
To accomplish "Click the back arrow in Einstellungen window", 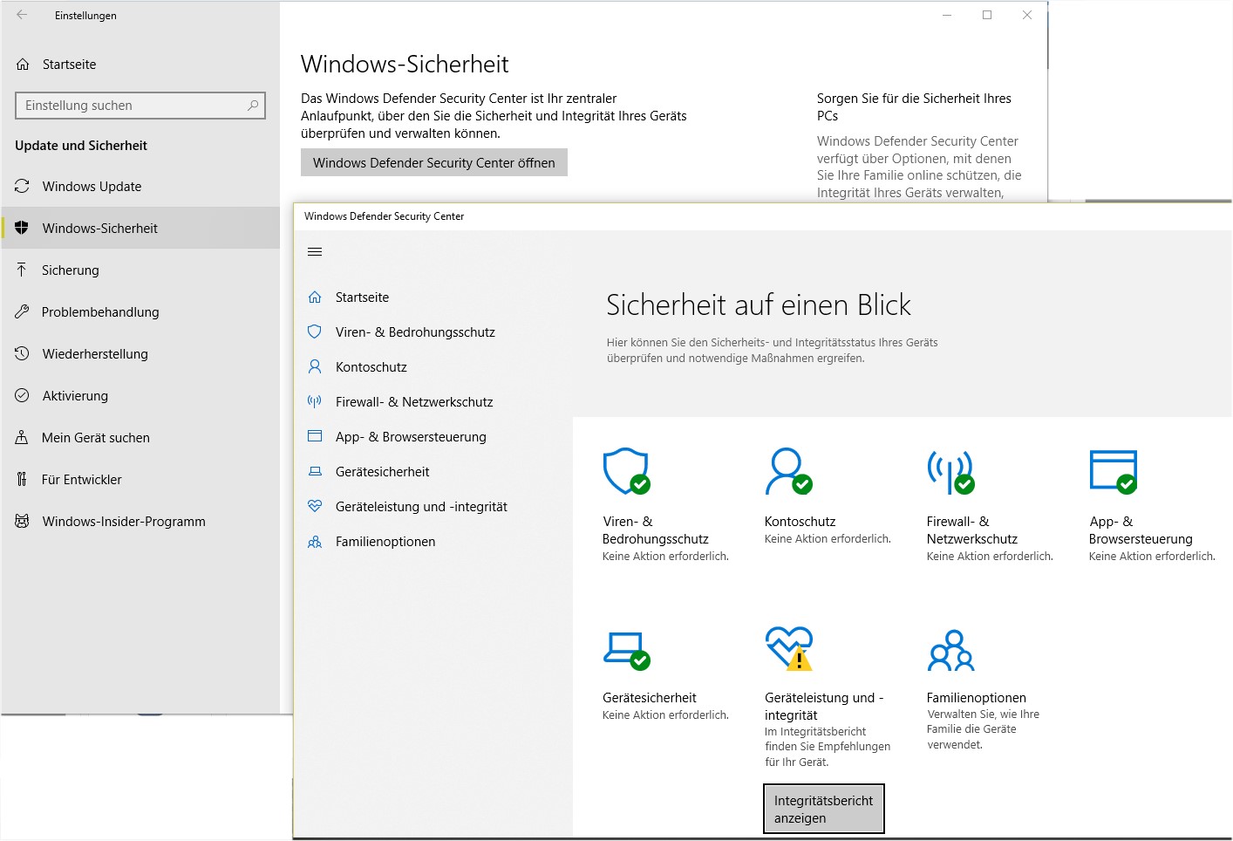I will pyautogui.click(x=22, y=15).
